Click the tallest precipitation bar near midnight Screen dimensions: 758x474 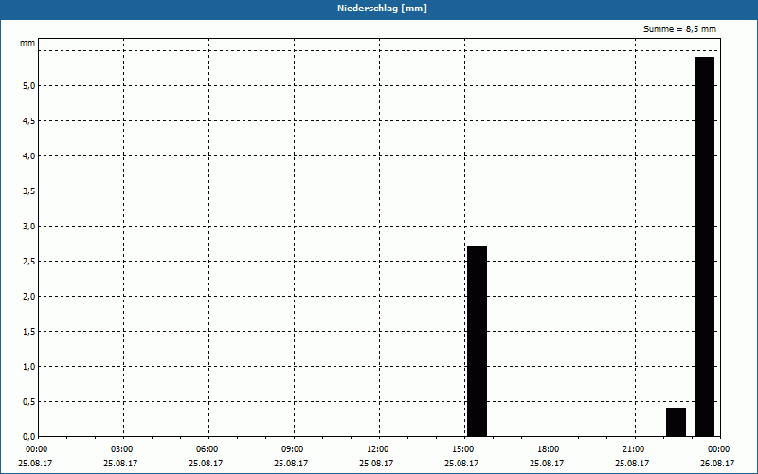click(704, 246)
